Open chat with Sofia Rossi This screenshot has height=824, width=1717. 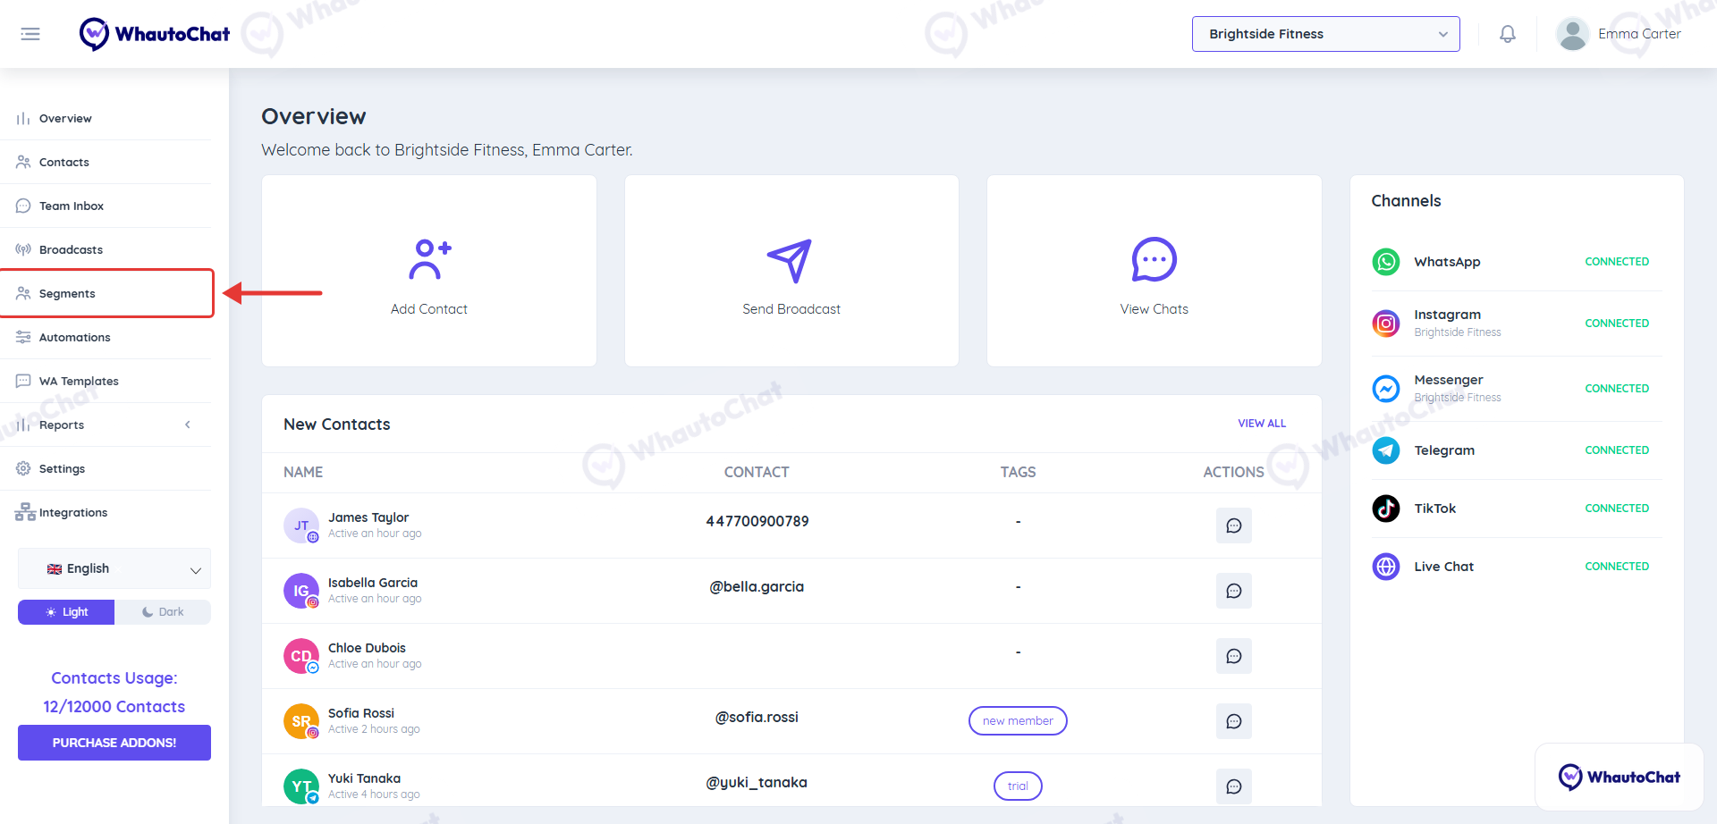[x=1233, y=721]
